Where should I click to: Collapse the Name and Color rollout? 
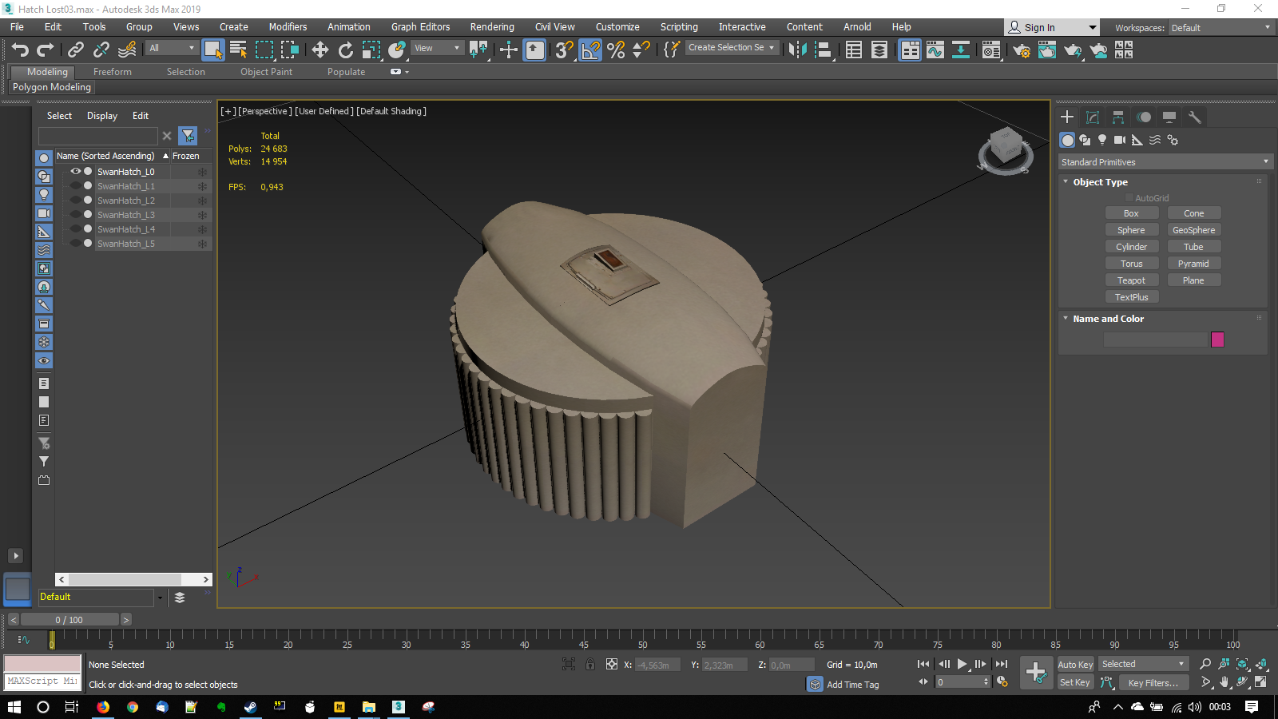pos(1066,318)
